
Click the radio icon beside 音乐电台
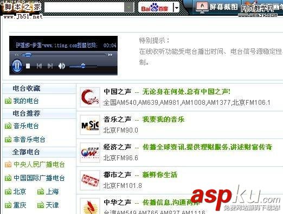coord(8,126)
